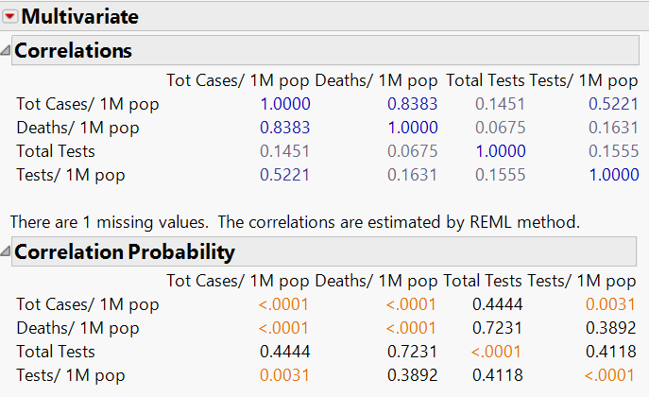
Task: Click the missing values REML note text
Action: click(x=295, y=221)
